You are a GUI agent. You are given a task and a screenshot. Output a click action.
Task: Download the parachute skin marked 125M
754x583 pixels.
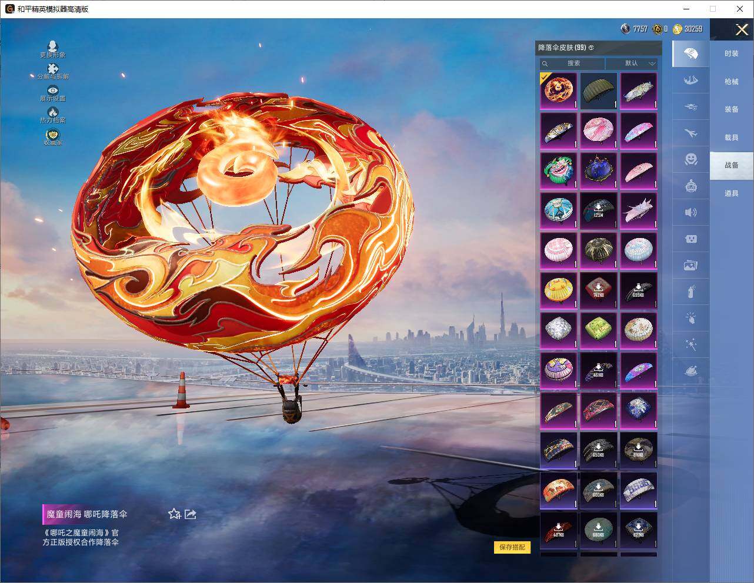[x=599, y=211]
